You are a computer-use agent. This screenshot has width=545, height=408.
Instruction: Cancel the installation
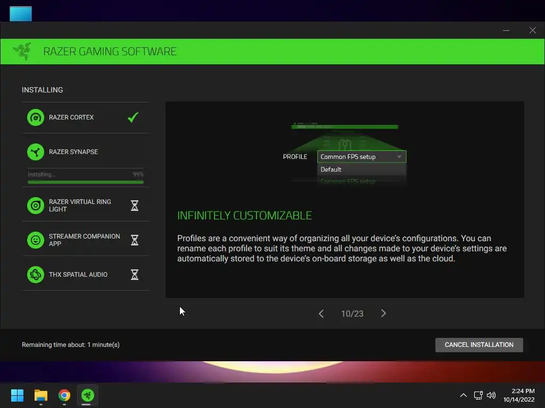[479, 345]
